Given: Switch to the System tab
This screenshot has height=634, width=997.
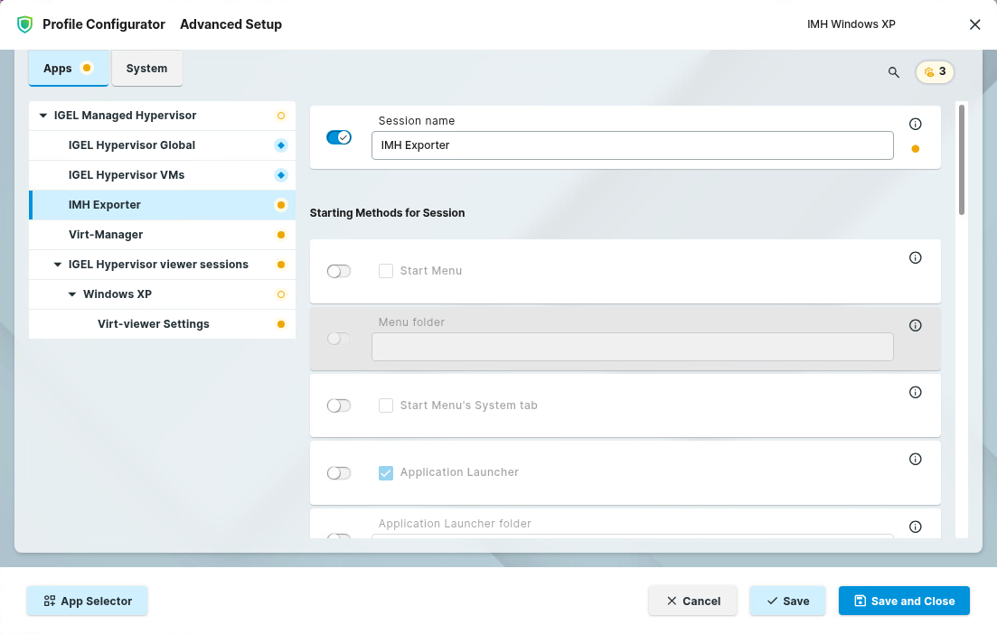Looking at the screenshot, I should pyautogui.click(x=146, y=69).
